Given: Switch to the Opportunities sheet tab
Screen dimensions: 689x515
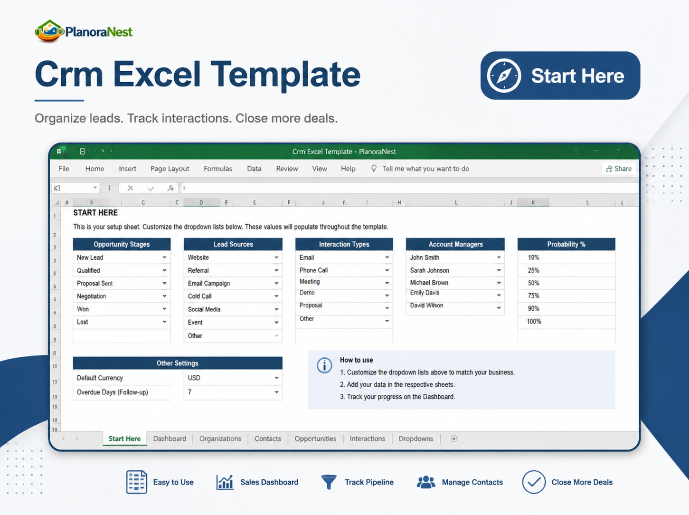Looking at the screenshot, I should click(x=315, y=439).
